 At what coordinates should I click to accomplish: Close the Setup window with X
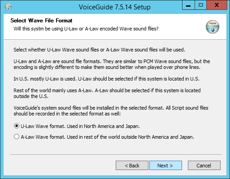click(217, 5)
